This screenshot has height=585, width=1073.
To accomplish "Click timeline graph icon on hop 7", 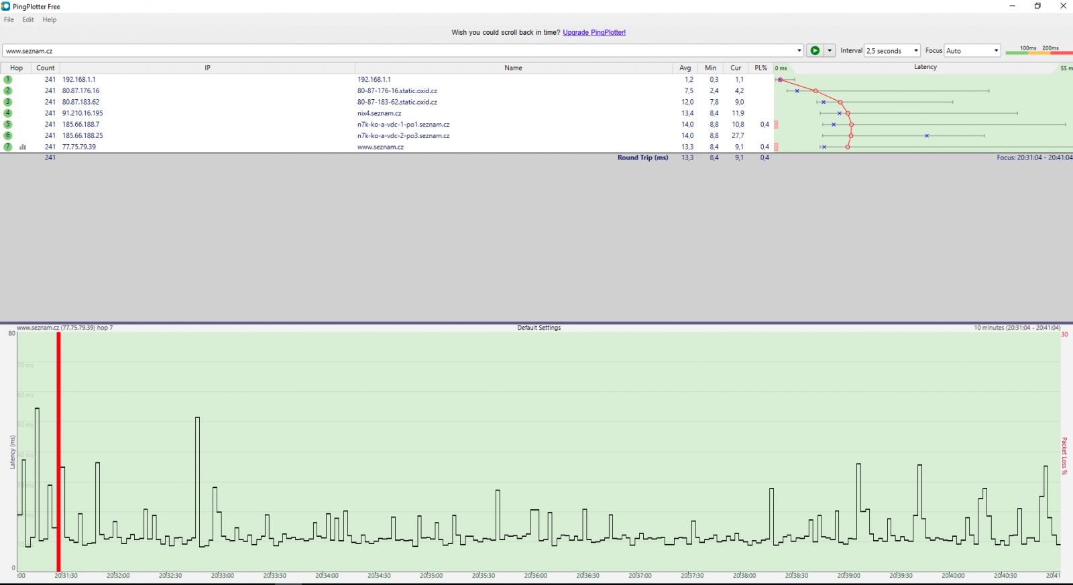I will coord(23,147).
